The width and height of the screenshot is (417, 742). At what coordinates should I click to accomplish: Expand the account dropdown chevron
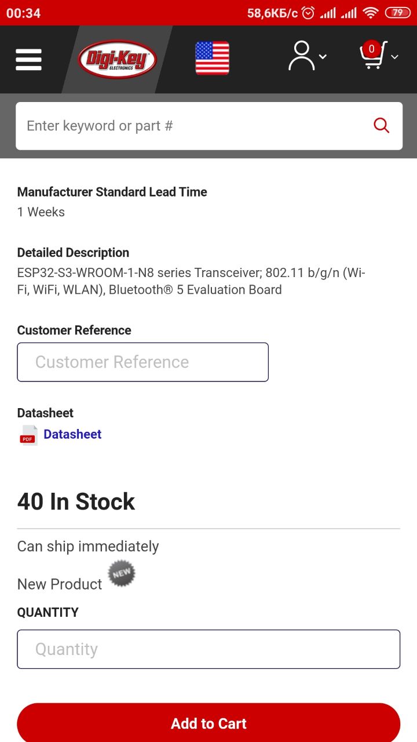point(323,57)
